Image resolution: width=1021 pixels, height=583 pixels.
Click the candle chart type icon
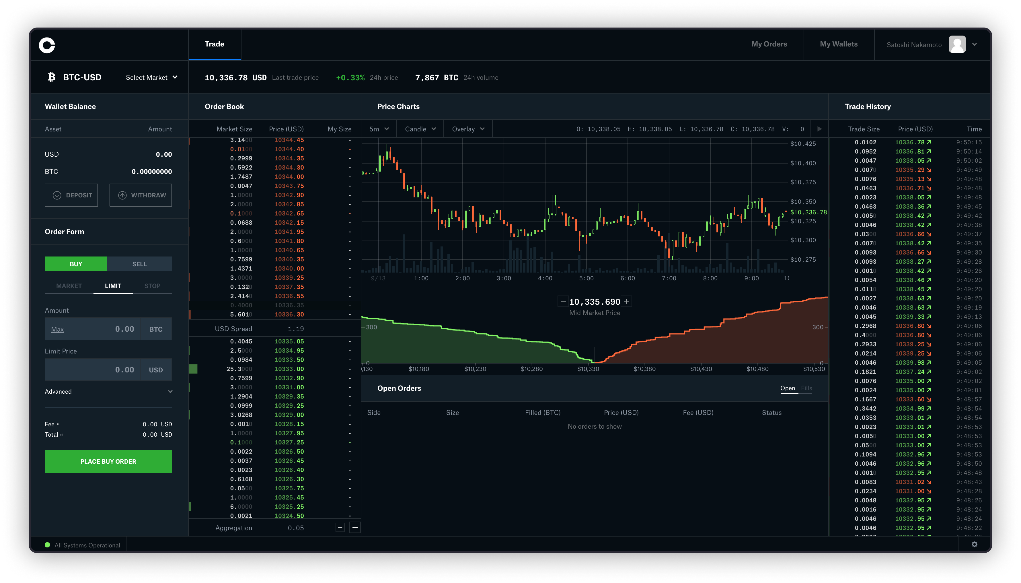tap(419, 129)
